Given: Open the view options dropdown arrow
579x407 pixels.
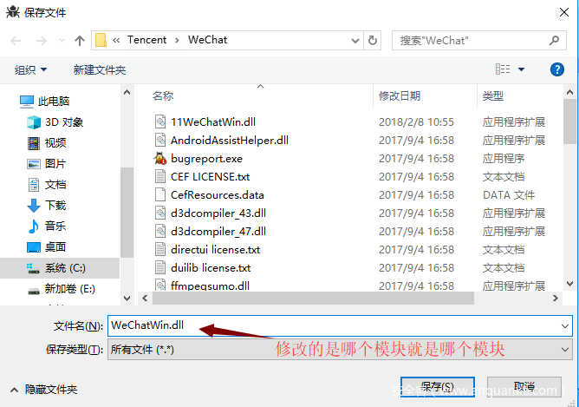Looking at the screenshot, I should [x=522, y=69].
